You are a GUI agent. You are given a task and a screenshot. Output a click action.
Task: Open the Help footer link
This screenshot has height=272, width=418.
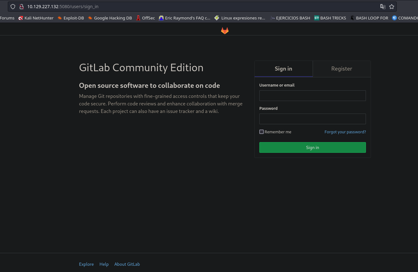(104, 264)
